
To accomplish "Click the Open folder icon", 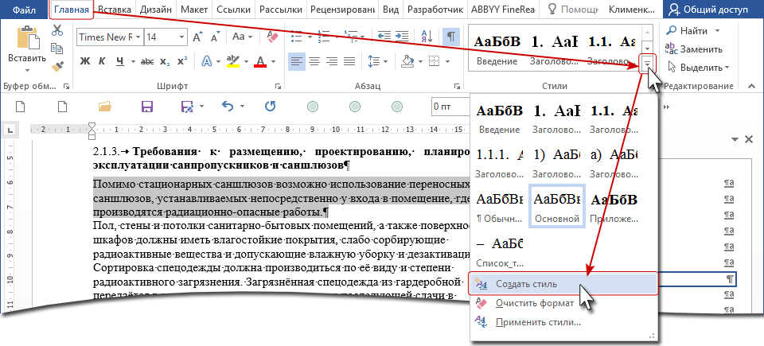I will (104, 107).
